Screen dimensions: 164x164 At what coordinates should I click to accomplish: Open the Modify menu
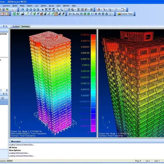tap(30, 6)
